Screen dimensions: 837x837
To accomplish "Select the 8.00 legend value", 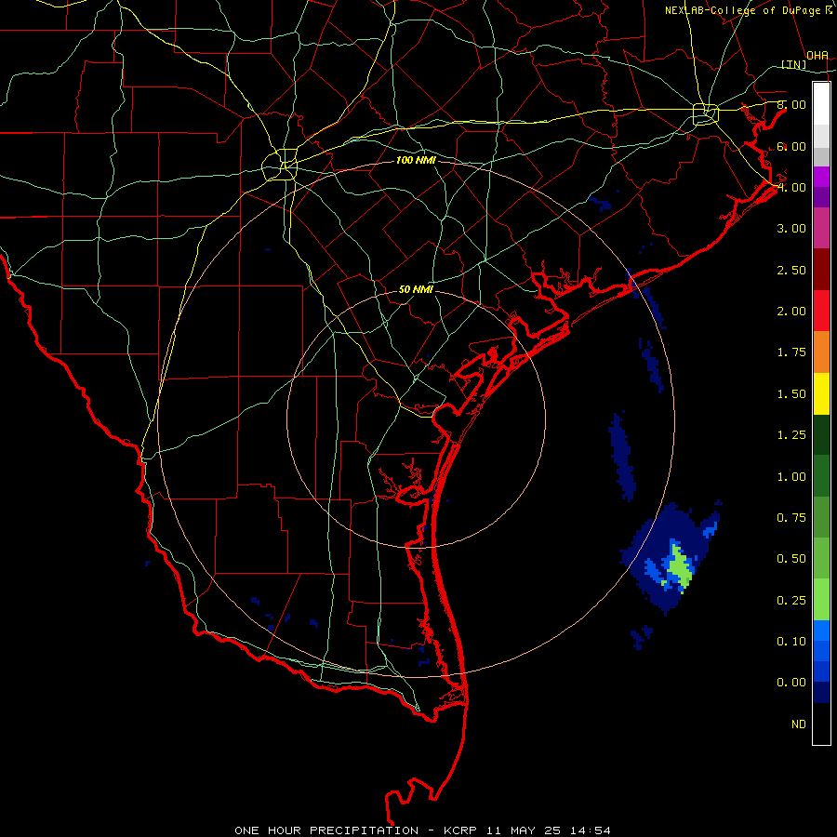I will point(791,104).
